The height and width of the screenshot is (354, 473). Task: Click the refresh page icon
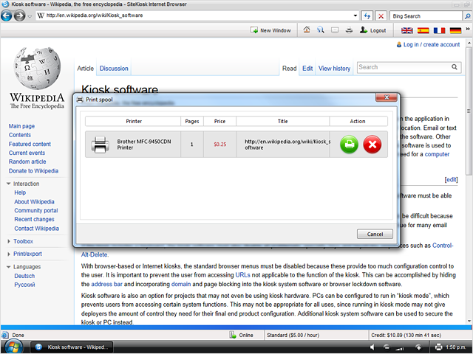click(x=368, y=15)
